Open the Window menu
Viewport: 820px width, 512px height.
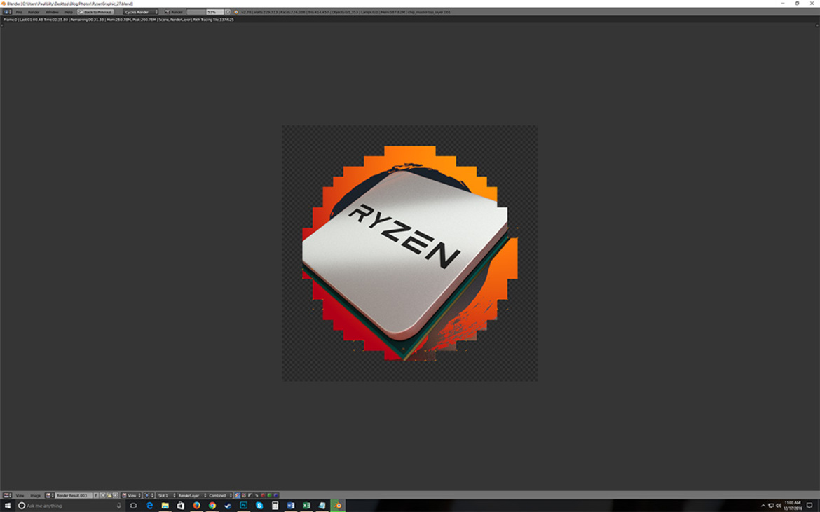pyautogui.click(x=52, y=12)
